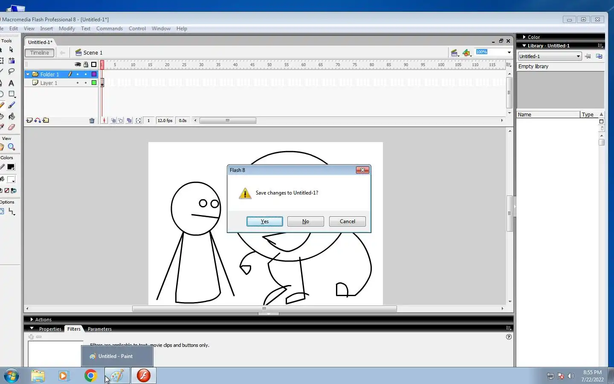
Task: Open the stroke color swatch
Action: click(x=11, y=167)
